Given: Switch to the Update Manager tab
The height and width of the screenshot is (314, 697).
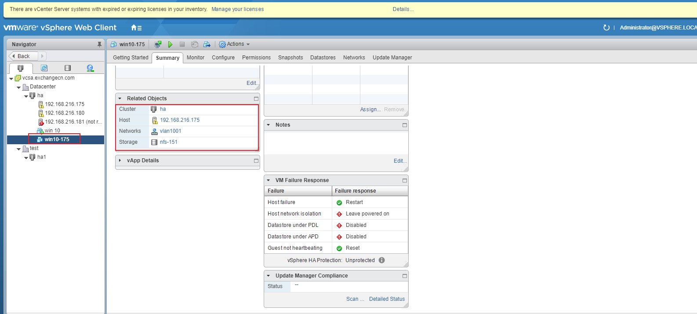Looking at the screenshot, I should pyautogui.click(x=392, y=58).
